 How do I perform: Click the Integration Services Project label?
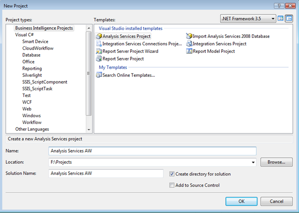[x=220, y=44]
